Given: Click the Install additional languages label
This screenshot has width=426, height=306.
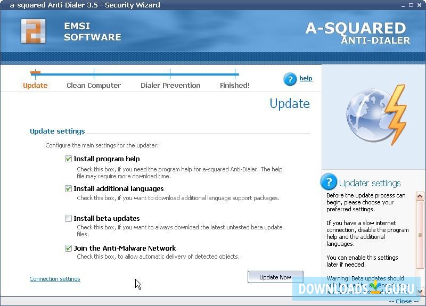Looking at the screenshot, I should [x=119, y=189].
